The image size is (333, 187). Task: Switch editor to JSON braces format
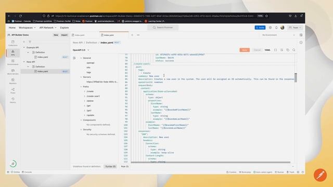click(x=275, y=50)
